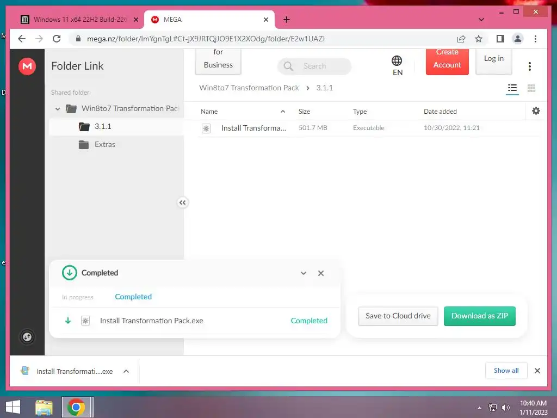Screen dimensions: 557x418
Task: Close the Completed transfers panel
Action: pyautogui.click(x=321, y=273)
